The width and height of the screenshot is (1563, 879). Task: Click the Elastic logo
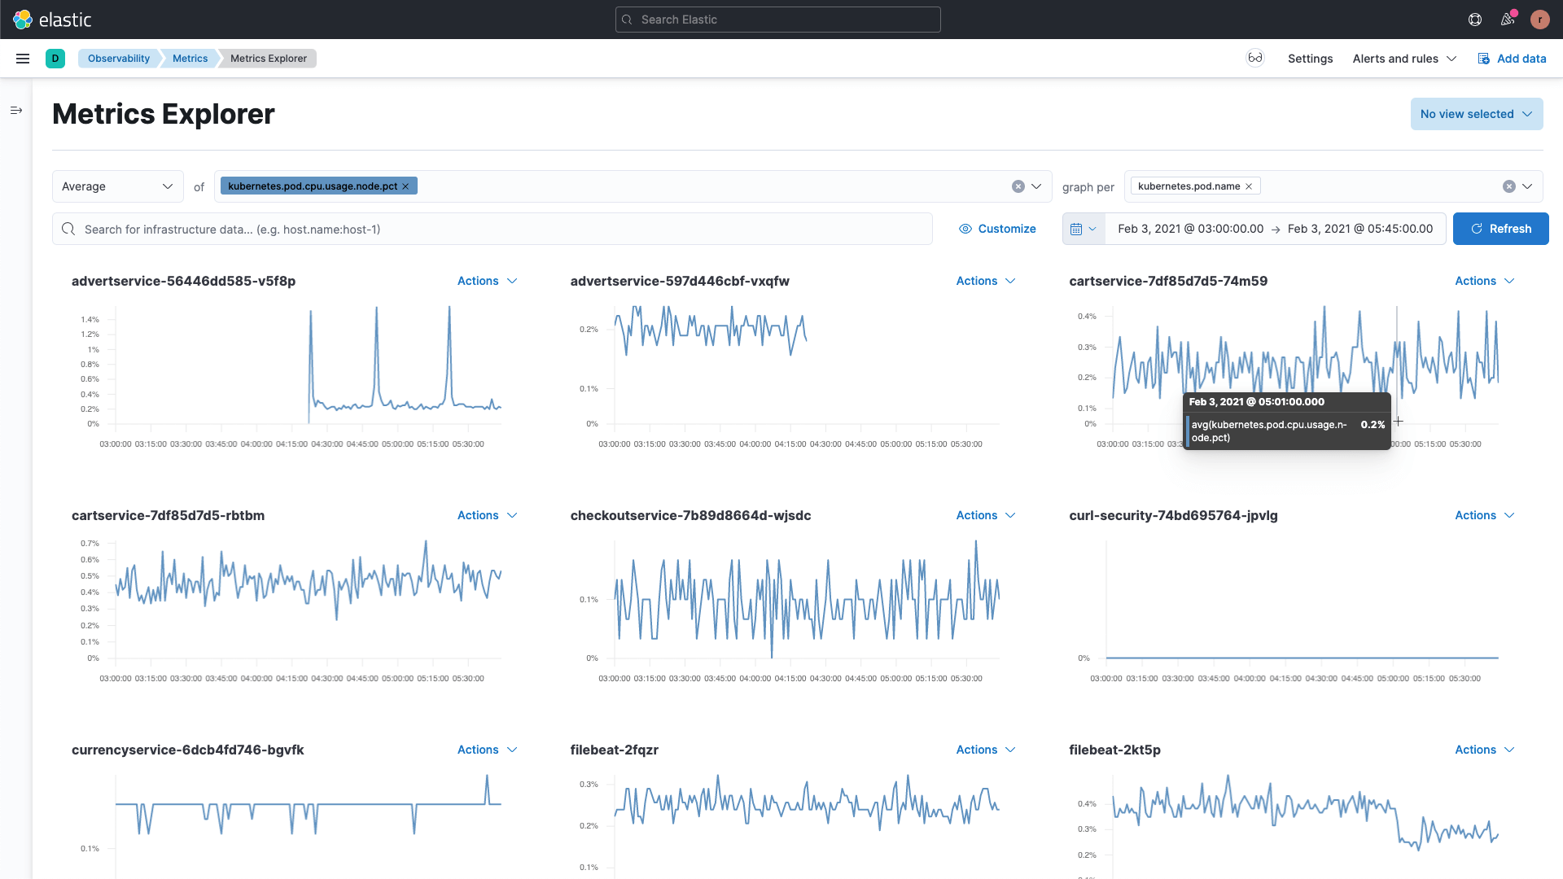52,20
